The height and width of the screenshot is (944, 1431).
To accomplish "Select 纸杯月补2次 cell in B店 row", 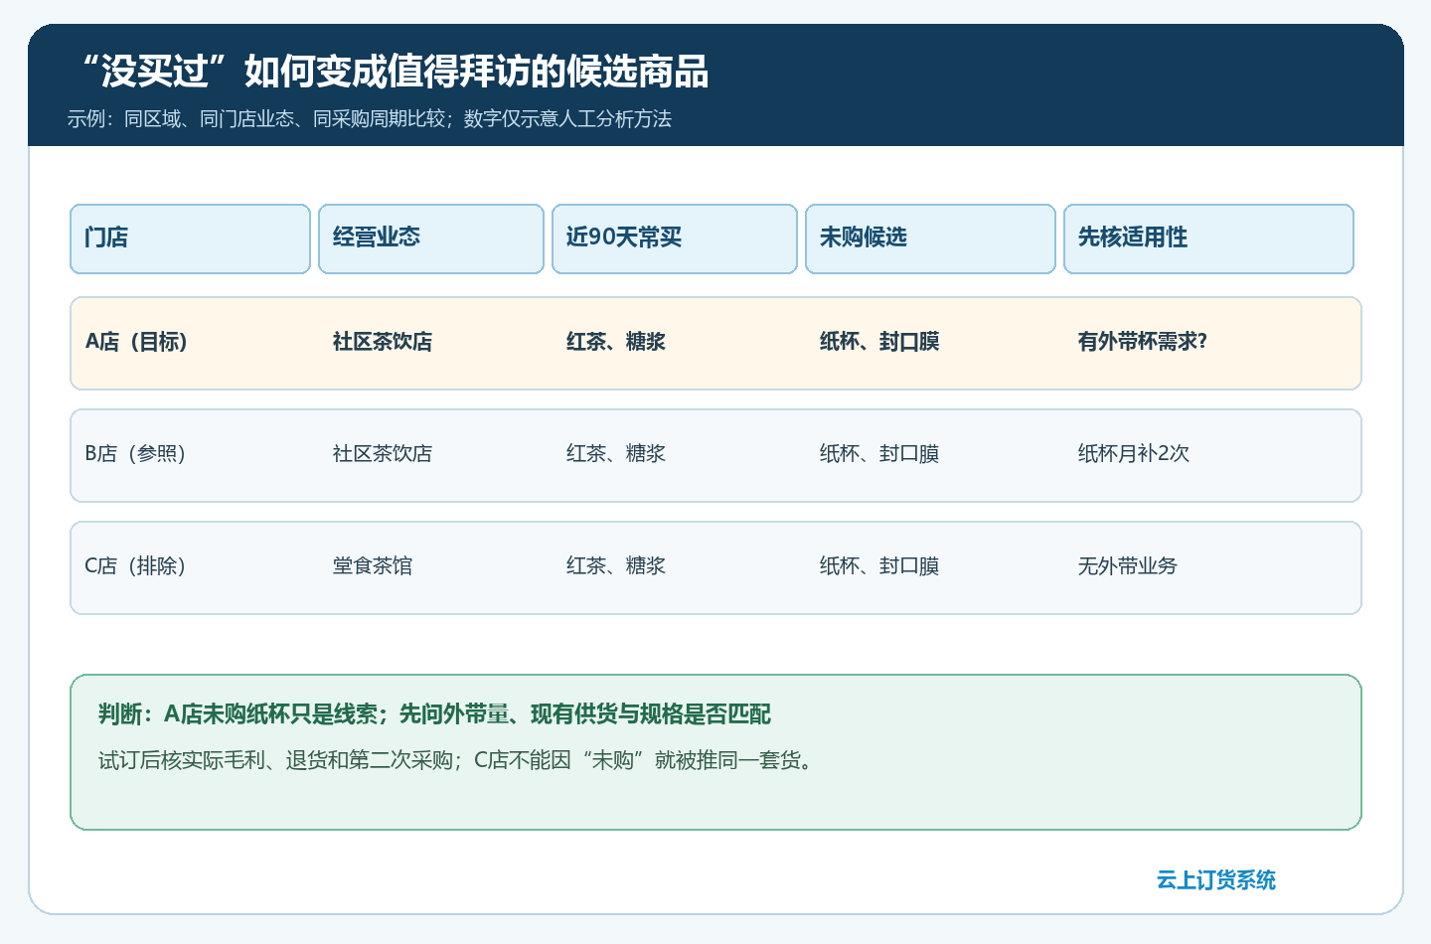I will tap(1134, 454).
